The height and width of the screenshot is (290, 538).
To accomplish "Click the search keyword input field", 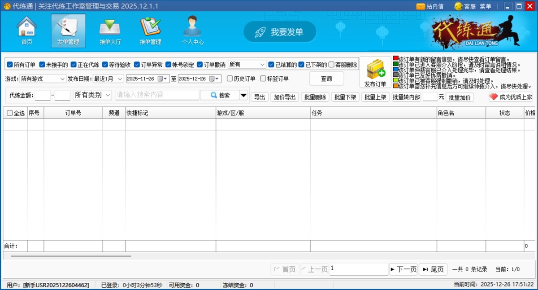I will [x=157, y=95].
